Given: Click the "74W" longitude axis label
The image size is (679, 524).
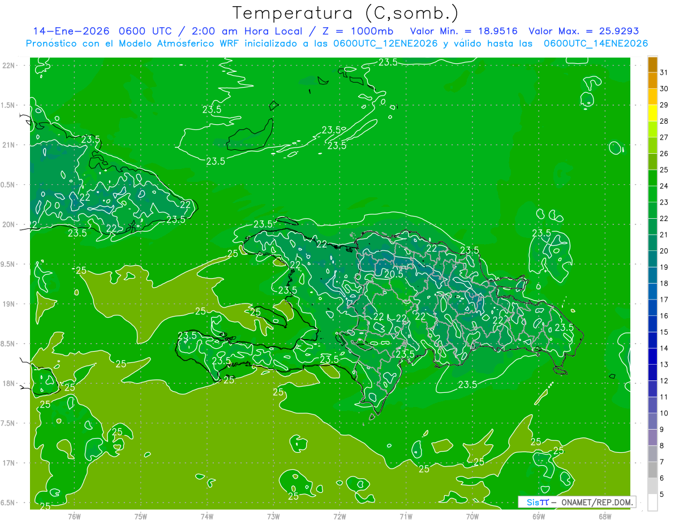Looking at the screenshot, I should [207, 516].
